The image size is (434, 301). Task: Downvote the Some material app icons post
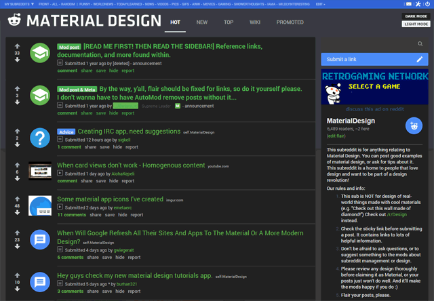(x=17, y=212)
